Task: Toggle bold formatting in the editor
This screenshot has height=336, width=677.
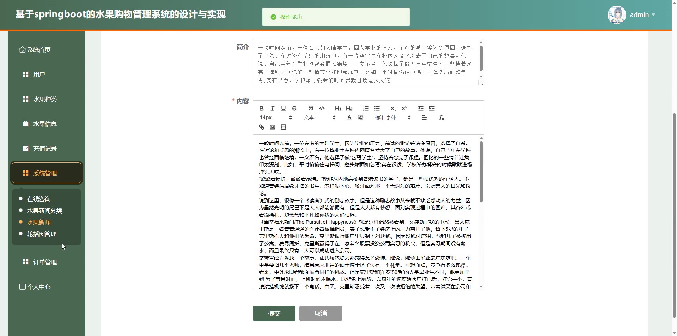Action: click(x=261, y=108)
